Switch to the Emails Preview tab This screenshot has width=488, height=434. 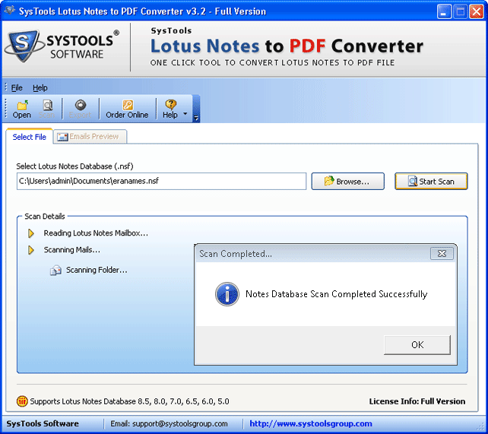tap(90, 137)
